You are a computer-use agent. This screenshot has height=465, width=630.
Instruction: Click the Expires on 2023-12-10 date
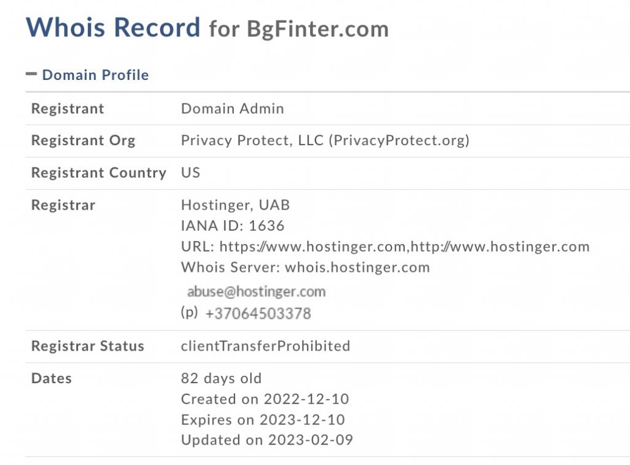[x=263, y=420]
